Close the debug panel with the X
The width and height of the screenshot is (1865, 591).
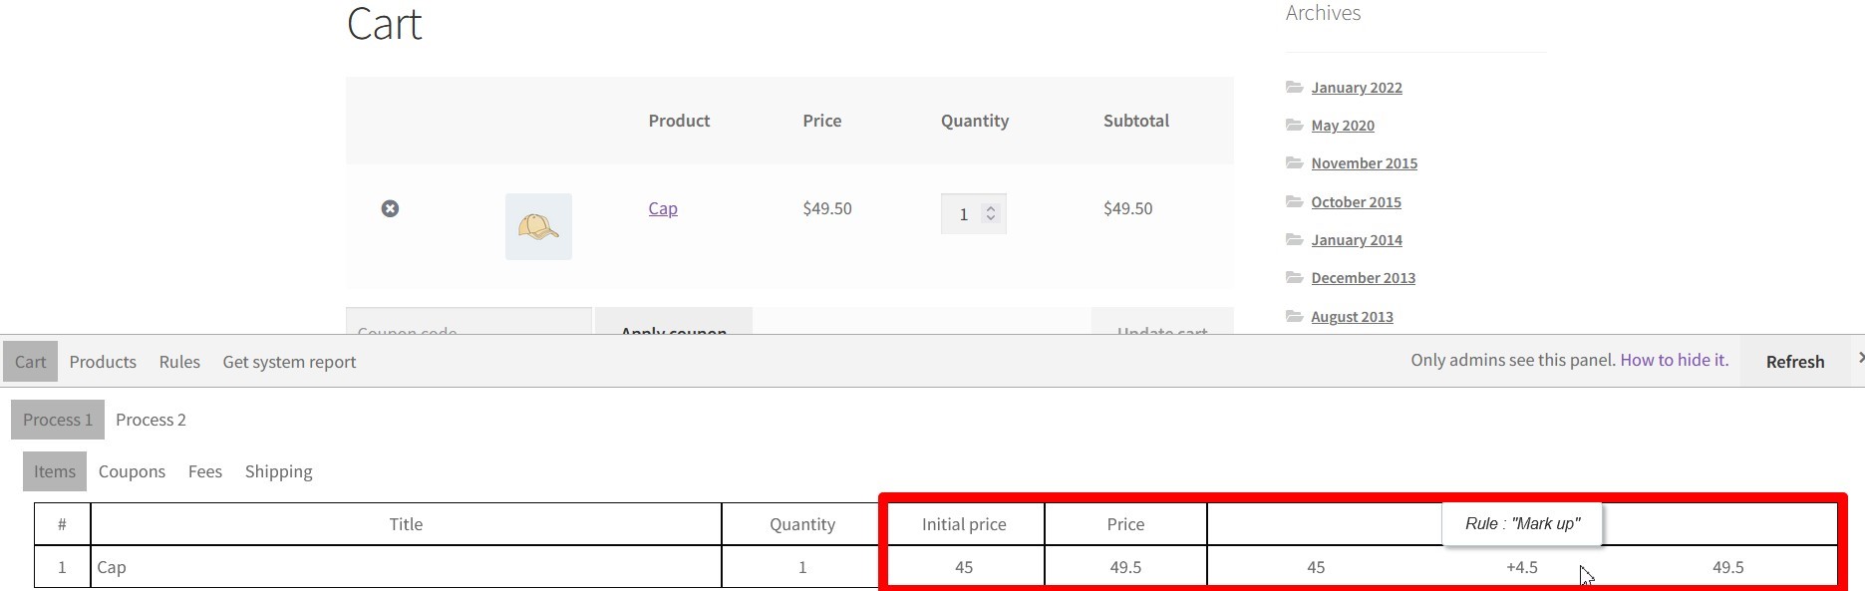pyautogui.click(x=1860, y=357)
